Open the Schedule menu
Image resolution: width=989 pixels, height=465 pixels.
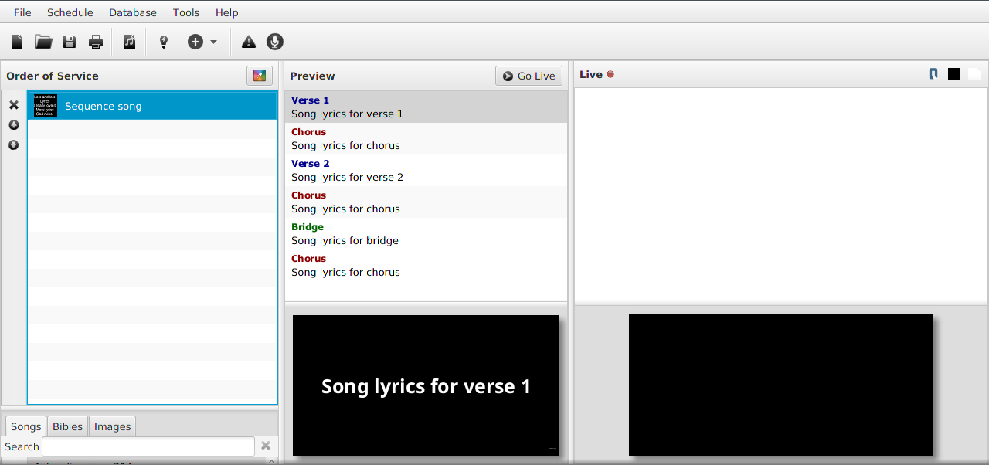(70, 12)
